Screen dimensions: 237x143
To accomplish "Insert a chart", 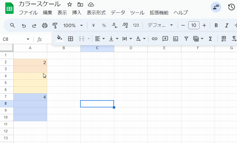I will tap(175, 39).
